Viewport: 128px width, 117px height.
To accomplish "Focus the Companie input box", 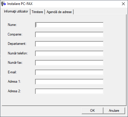I will click(x=69, y=34).
